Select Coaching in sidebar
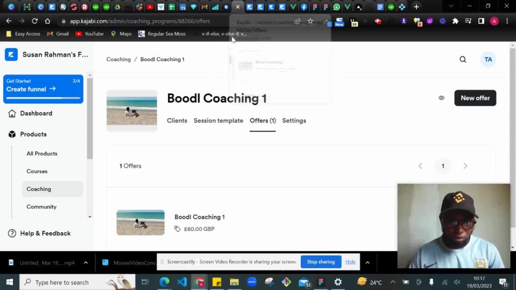 pos(52,189)
